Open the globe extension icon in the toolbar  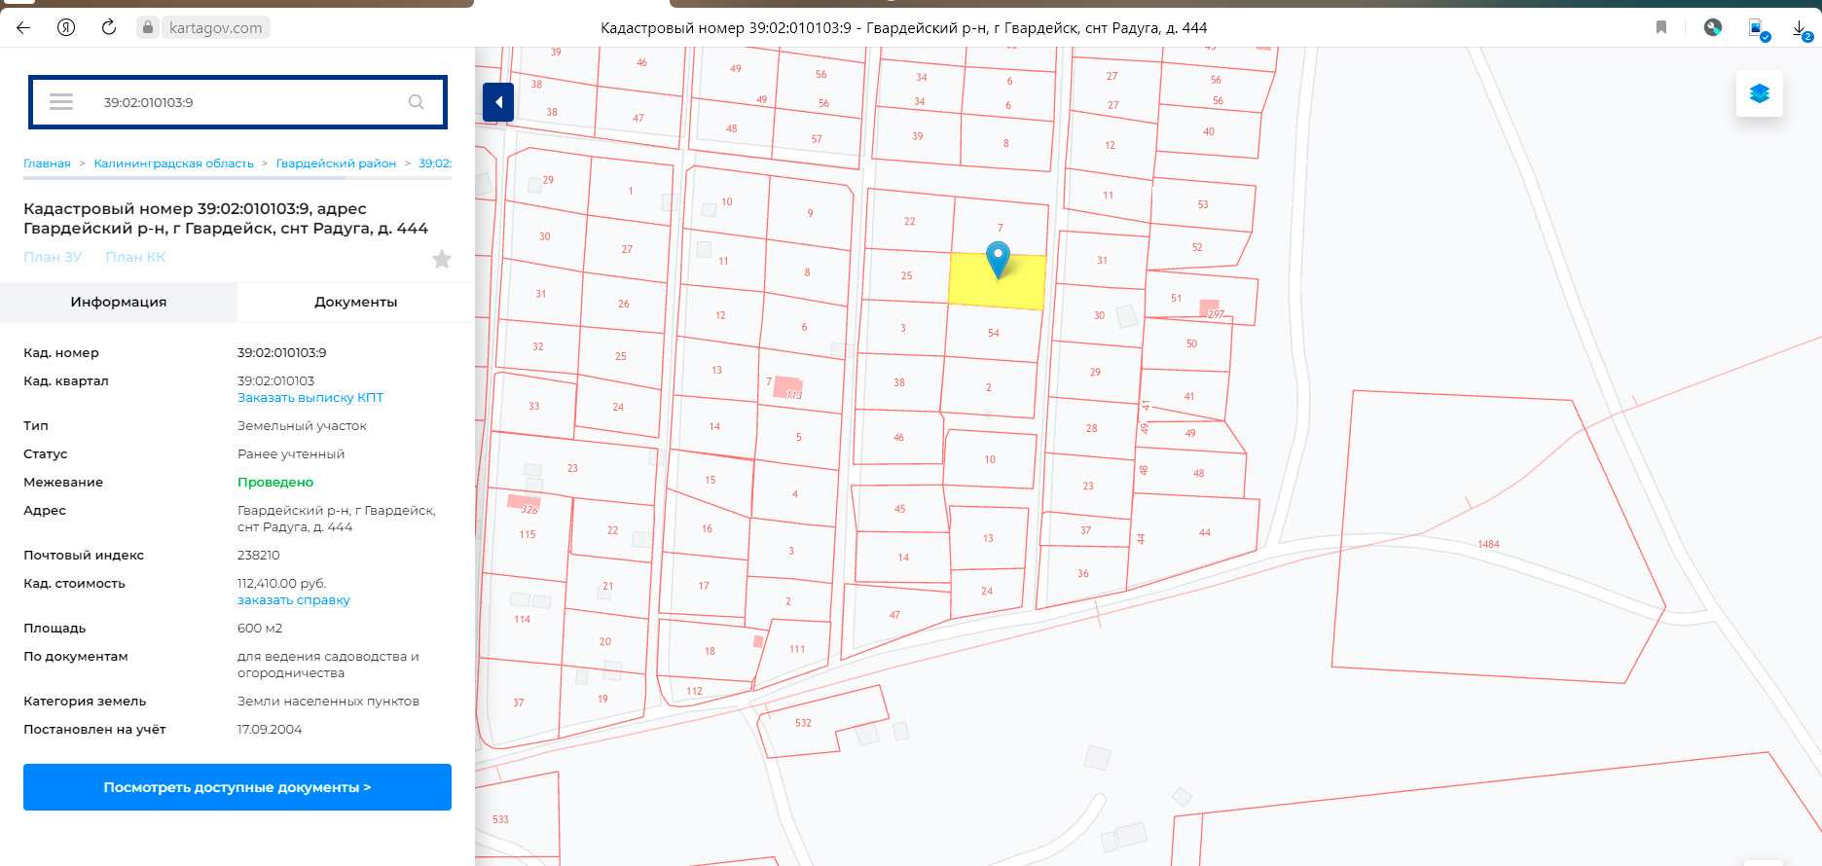coord(1713,27)
